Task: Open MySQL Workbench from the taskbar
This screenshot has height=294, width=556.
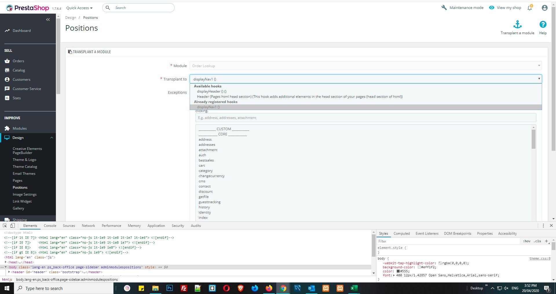Action: (x=297, y=288)
